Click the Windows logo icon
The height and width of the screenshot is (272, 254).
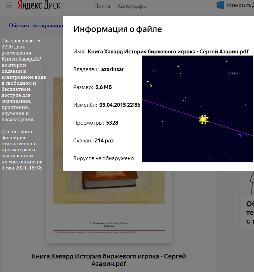coord(220,5)
